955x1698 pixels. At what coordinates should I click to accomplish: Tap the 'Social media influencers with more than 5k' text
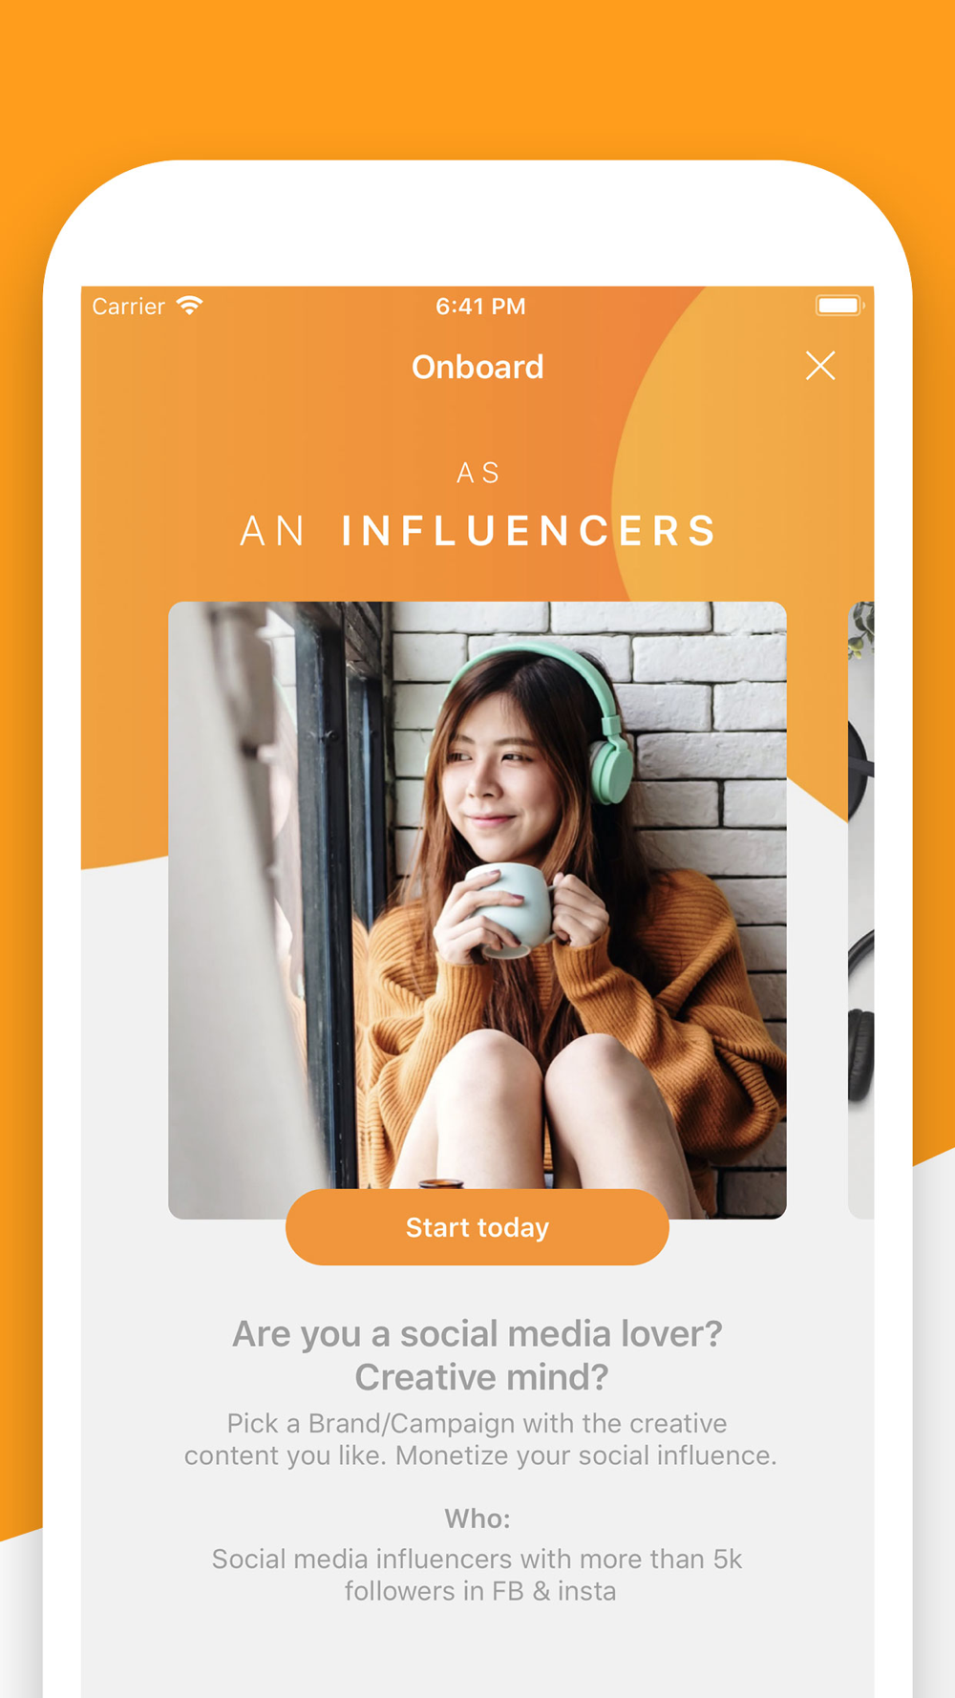477,1559
